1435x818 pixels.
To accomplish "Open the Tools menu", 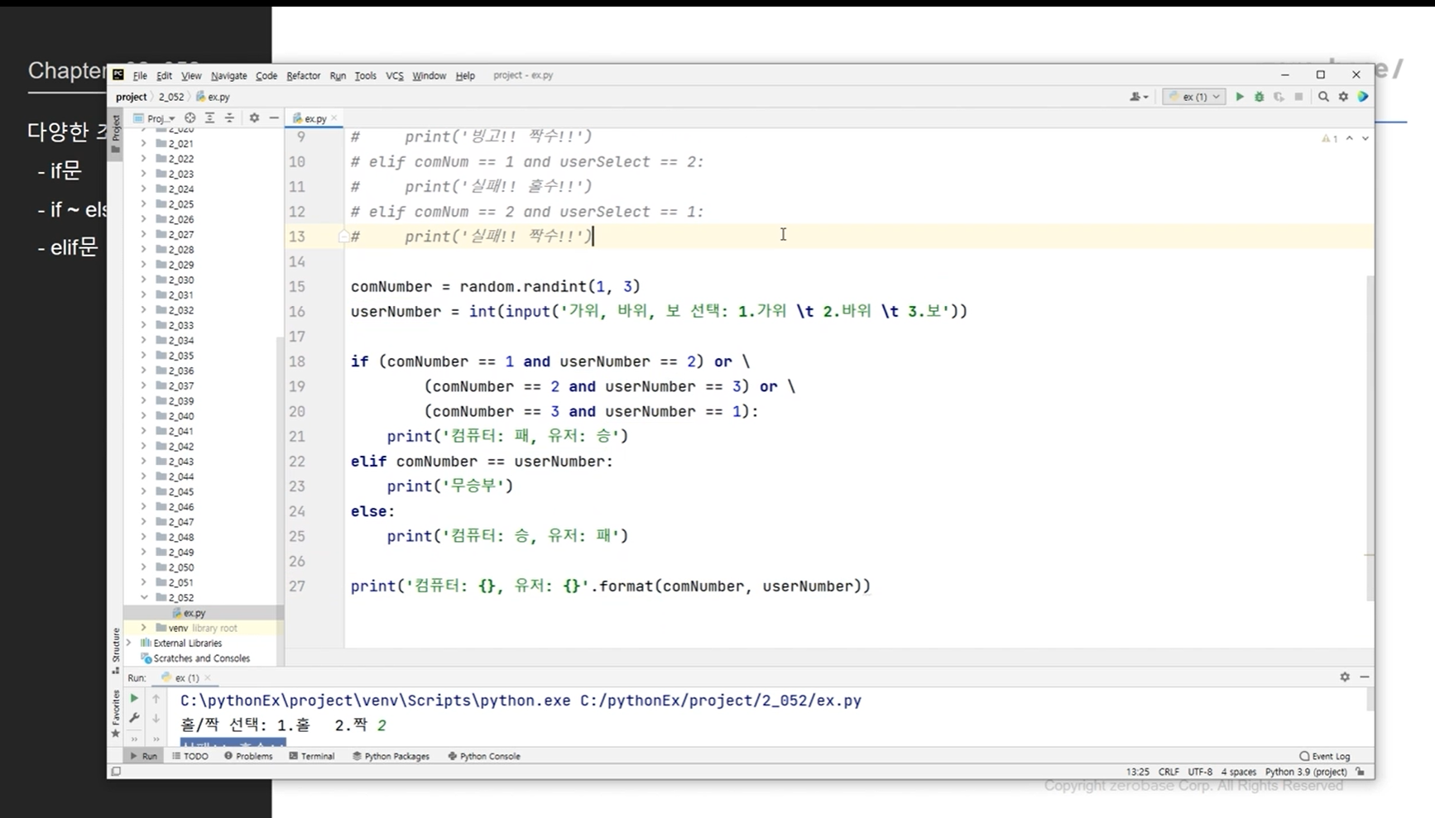I will click(365, 75).
